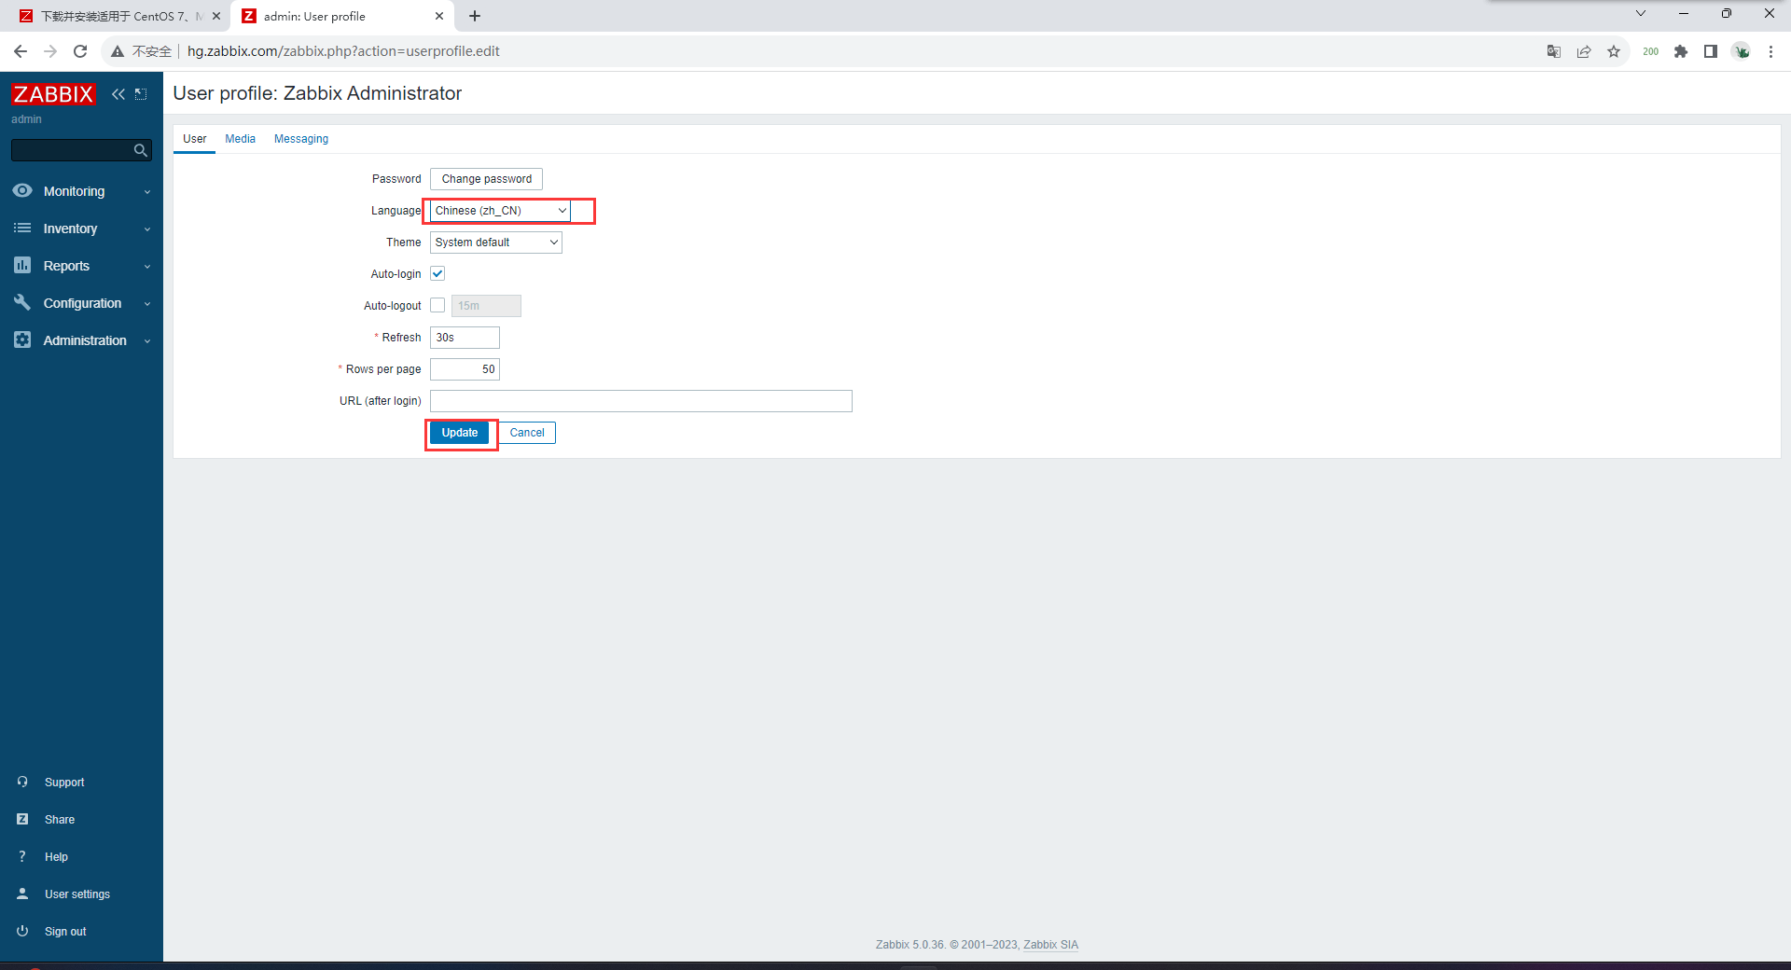Open Chrome profile avatar
1791x970 pixels.
[x=1742, y=51]
